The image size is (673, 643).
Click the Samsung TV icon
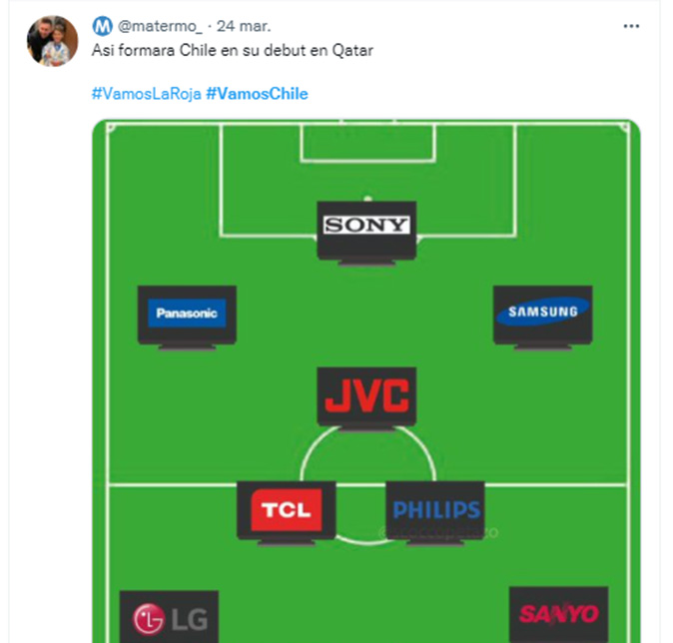pos(543,318)
